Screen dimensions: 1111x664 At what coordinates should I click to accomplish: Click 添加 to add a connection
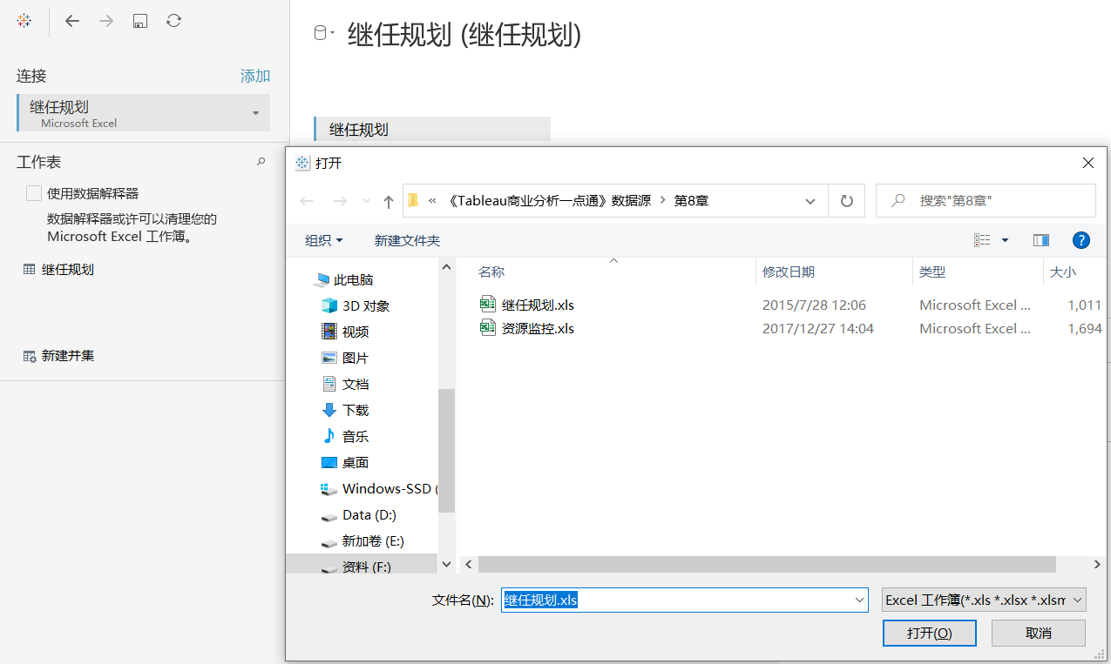point(255,76)
